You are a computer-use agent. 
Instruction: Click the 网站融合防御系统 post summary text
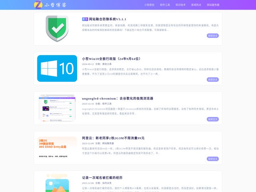150,28
